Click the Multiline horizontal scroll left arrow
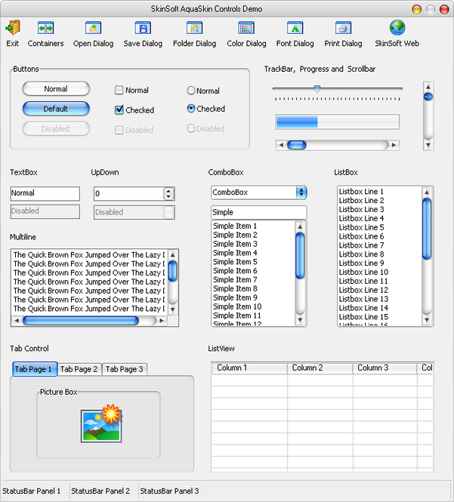The image size is (454, 502). click(x=17, y=321)
